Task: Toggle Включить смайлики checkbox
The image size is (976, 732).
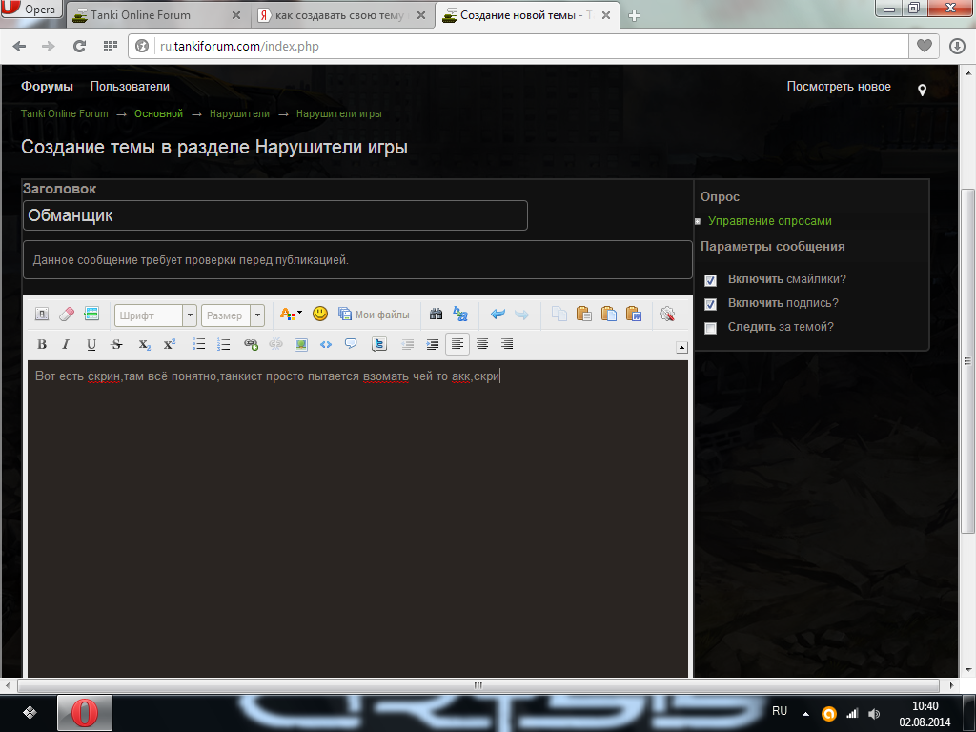Action: 710,280
